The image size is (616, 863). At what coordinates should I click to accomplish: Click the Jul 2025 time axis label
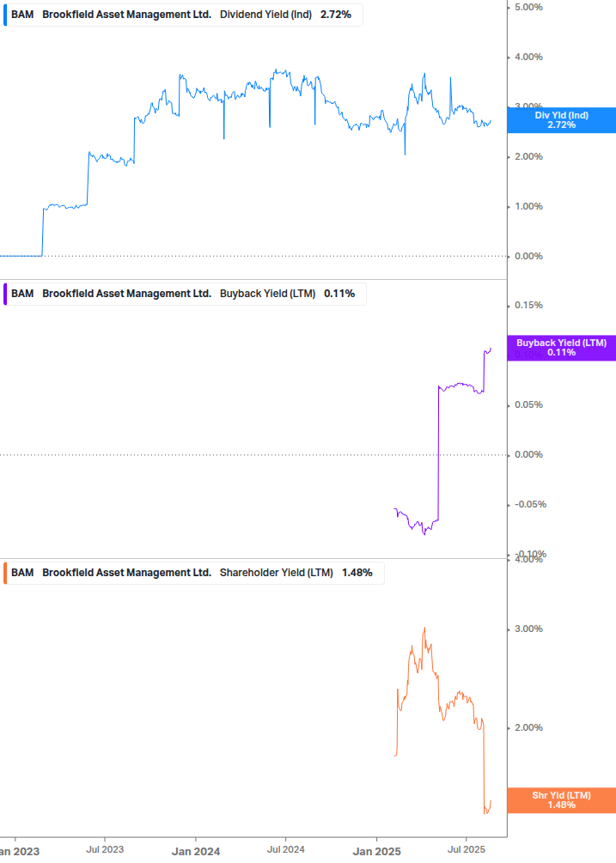467,850
